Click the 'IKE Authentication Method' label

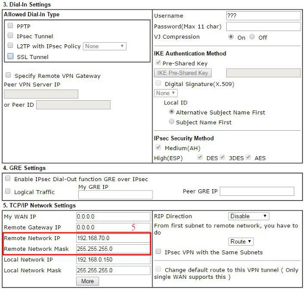[x=190, y=53]
